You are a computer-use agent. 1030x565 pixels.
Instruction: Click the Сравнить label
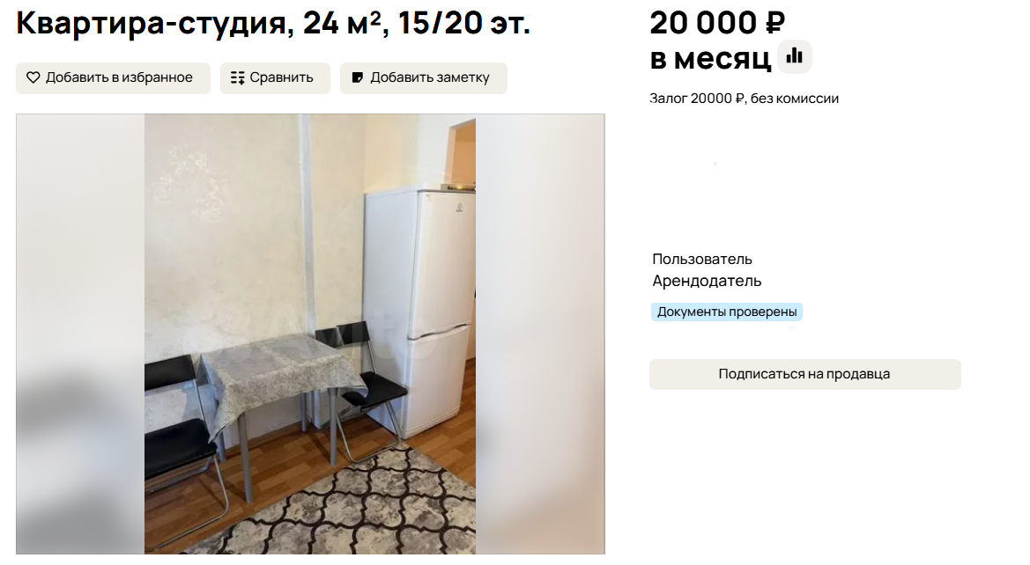281,77
